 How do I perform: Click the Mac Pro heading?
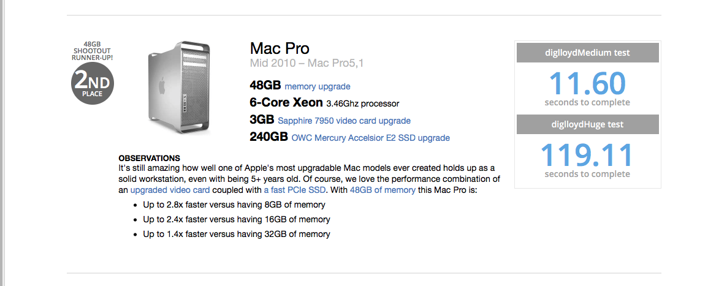pyautogui.click(x=280, y=48)
